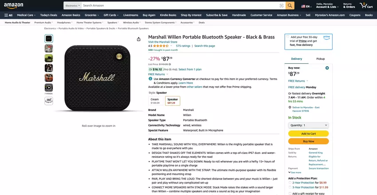Open the Electronics search category dropdown

pyautogui.click(x=72, y=5)
